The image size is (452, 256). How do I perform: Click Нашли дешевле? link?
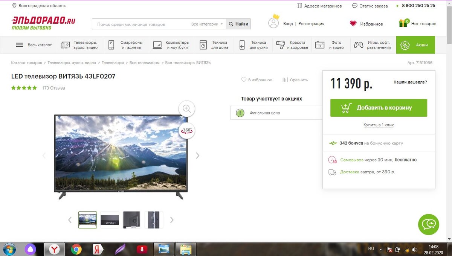(x=410, y=82)
